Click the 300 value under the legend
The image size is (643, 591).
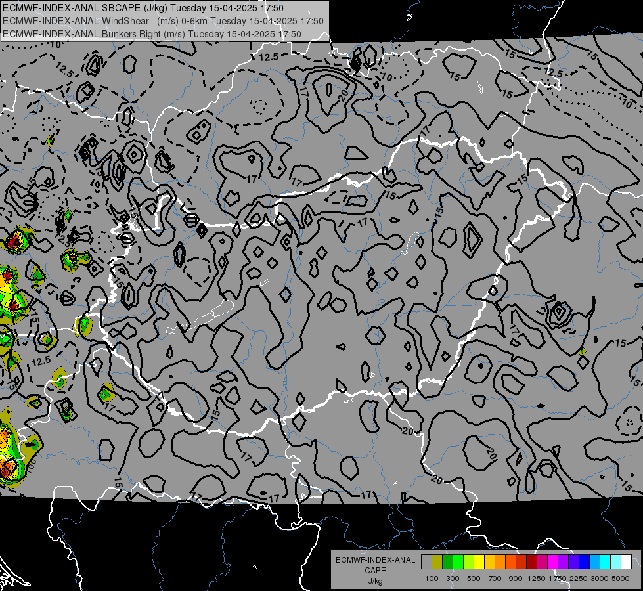pyautogui.click(x=453, y=579)
